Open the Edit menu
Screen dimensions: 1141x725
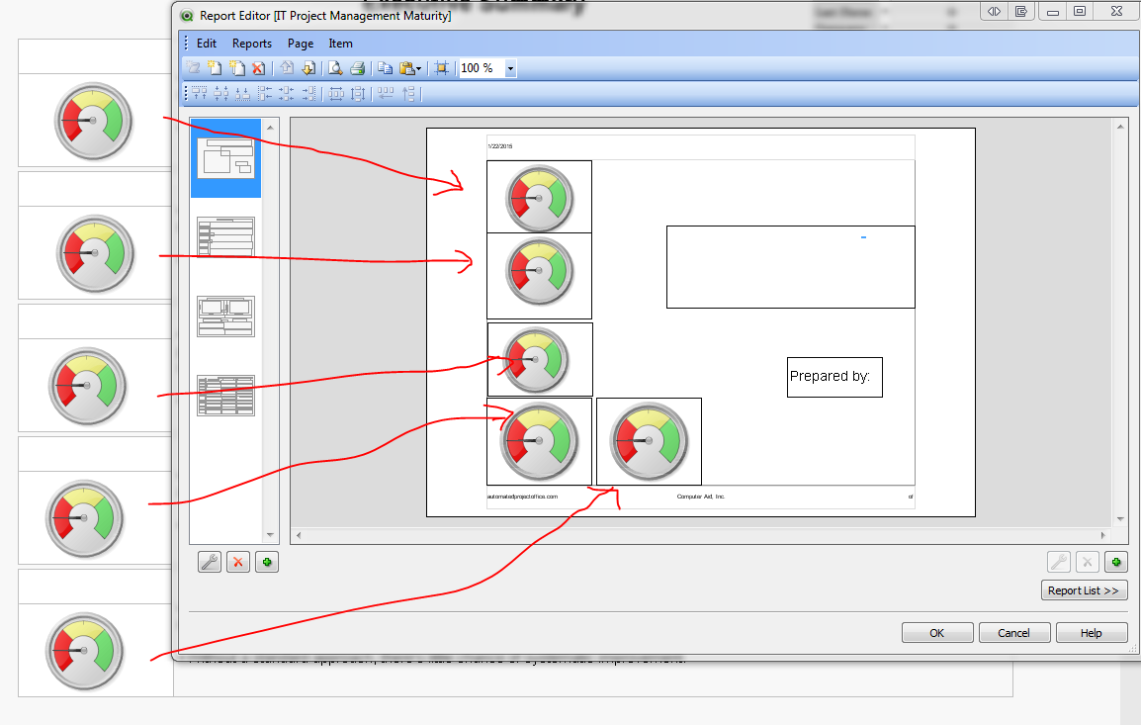click(x=207, y=44)
